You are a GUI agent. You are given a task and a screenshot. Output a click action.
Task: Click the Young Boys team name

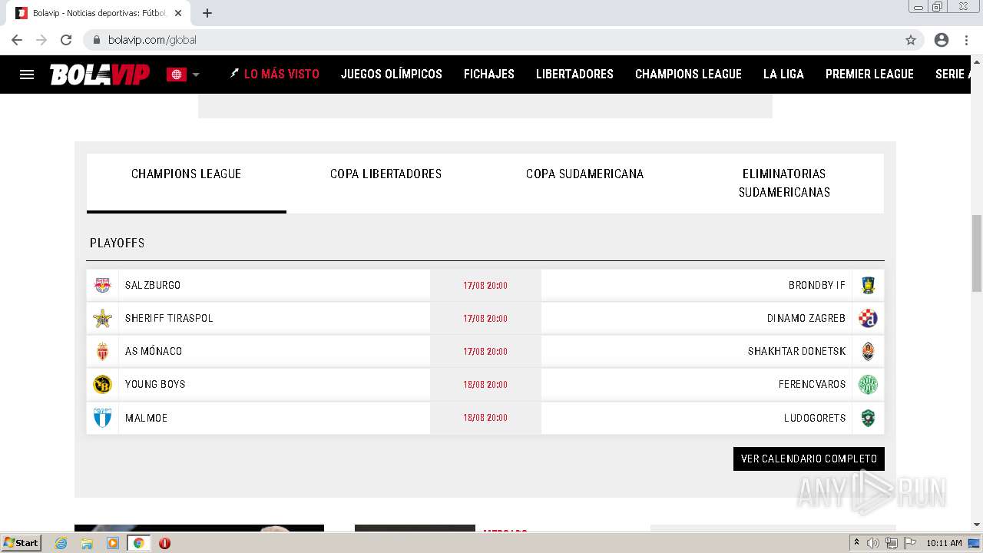point(155,384)
